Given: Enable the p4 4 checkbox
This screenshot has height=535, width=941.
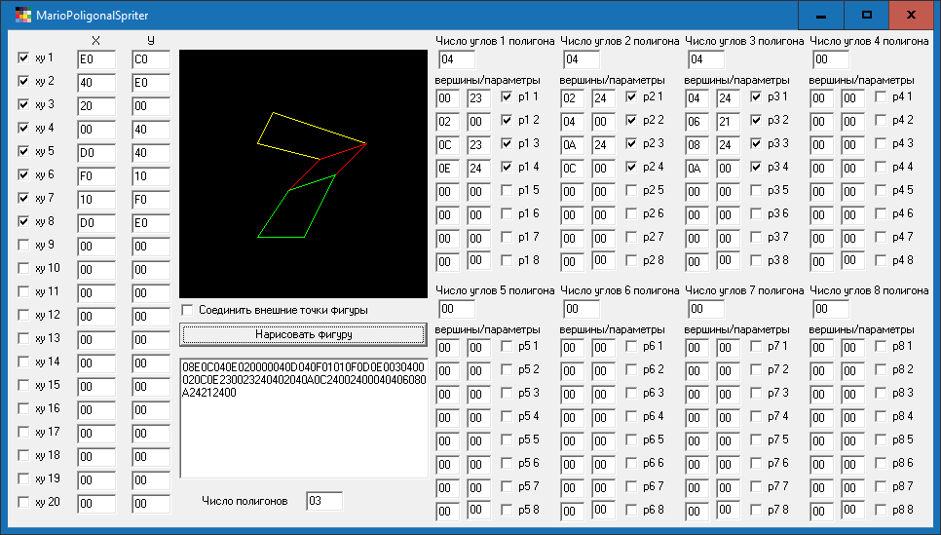Looking at the screenshot, I should (x=881, y=167).
